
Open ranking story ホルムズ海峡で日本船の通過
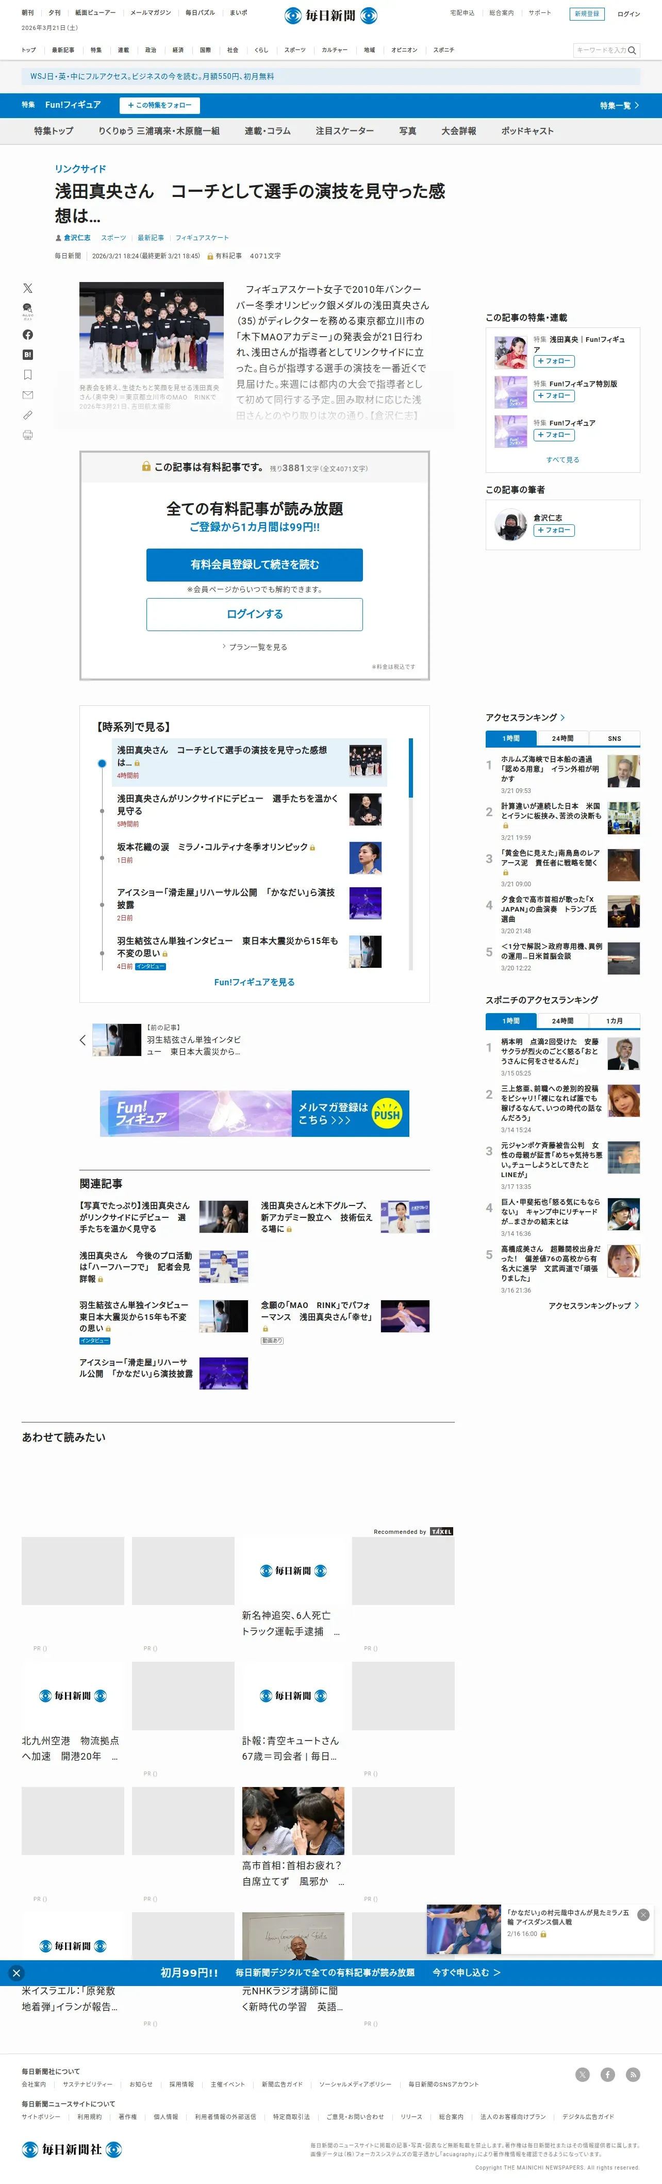pyautogui.click(x=551, y=769)
